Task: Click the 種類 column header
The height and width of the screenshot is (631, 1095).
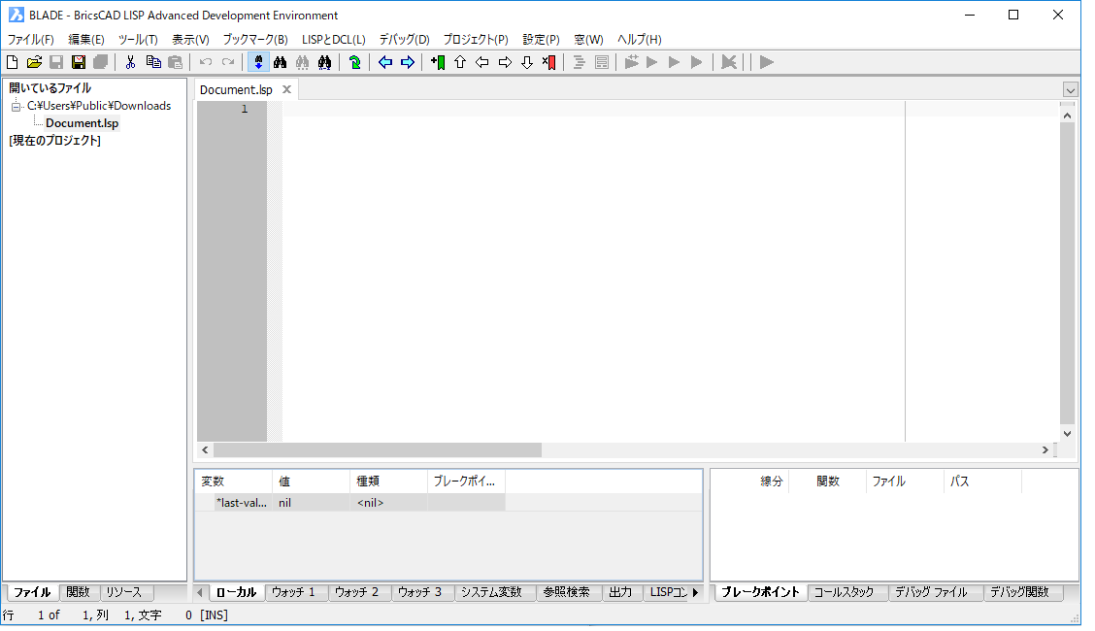Action: 388,481
